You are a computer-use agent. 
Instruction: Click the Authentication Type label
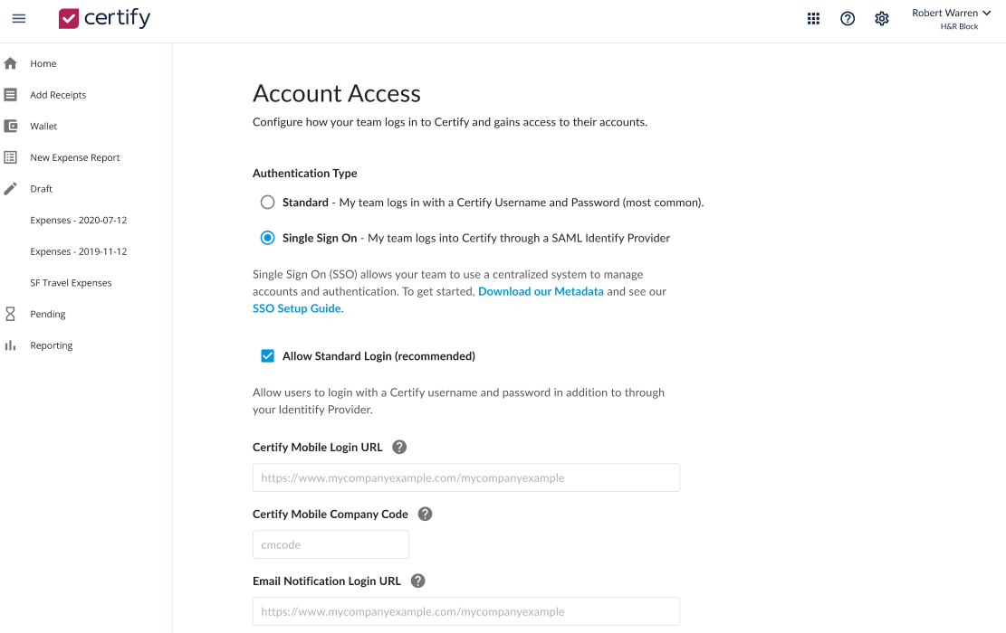coord(305,174)
